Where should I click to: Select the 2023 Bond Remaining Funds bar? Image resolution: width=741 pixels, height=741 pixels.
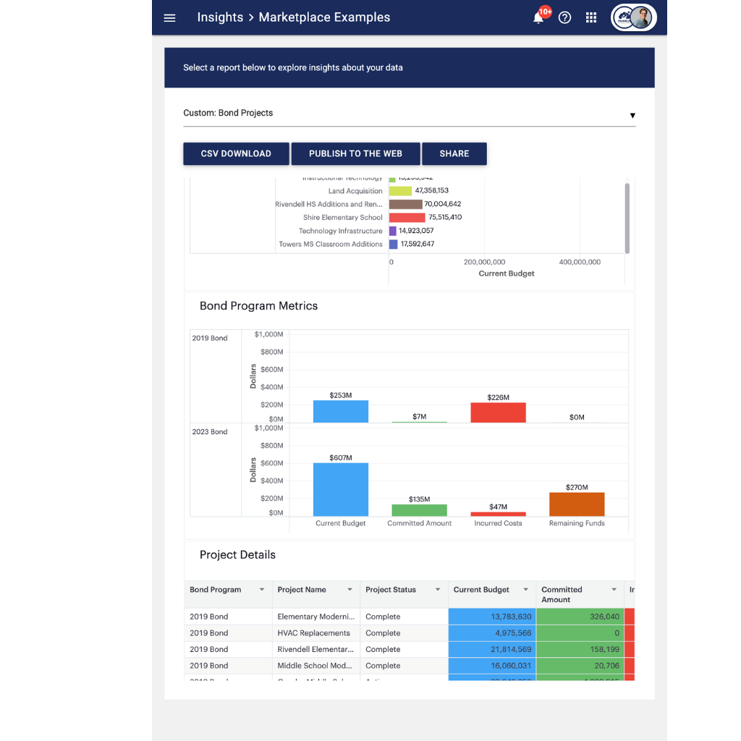click(577, 504)
